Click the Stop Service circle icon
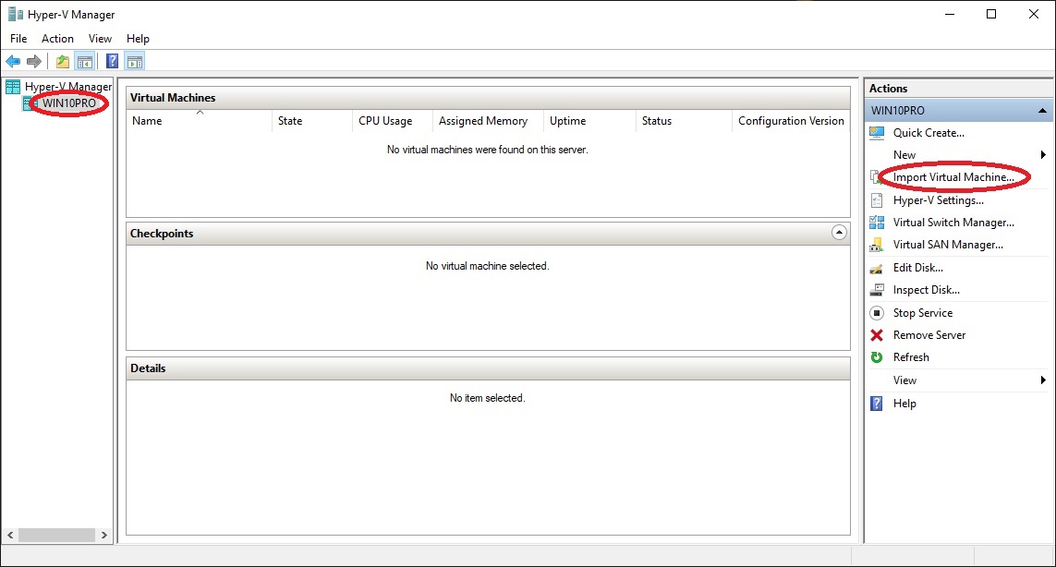 coord(877,313)
